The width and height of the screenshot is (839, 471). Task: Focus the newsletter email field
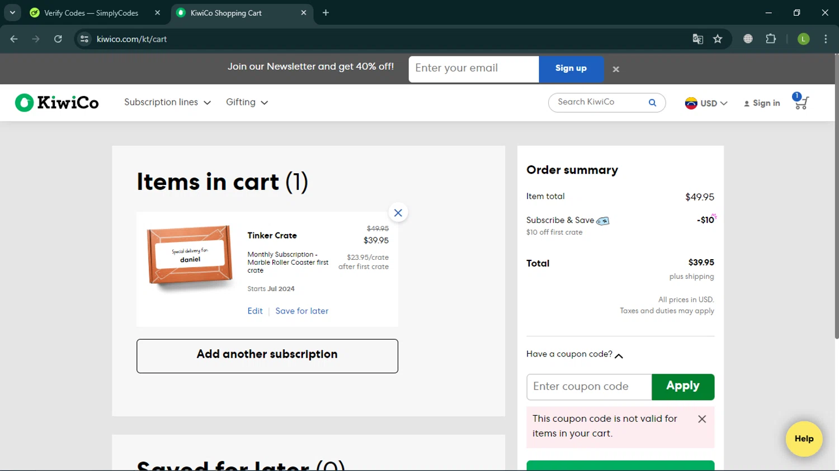[x=474, y=69]
